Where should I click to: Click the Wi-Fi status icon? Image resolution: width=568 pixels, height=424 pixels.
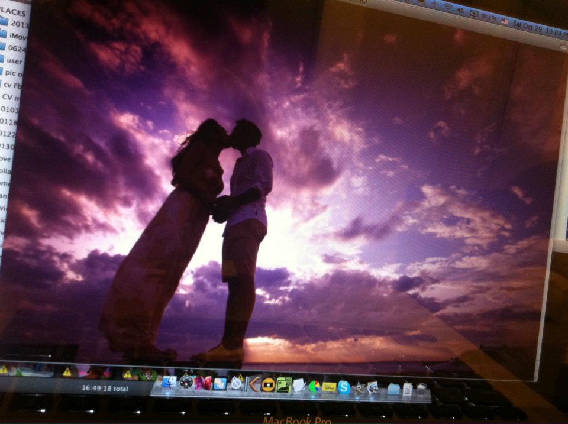[x=447, y=7]
